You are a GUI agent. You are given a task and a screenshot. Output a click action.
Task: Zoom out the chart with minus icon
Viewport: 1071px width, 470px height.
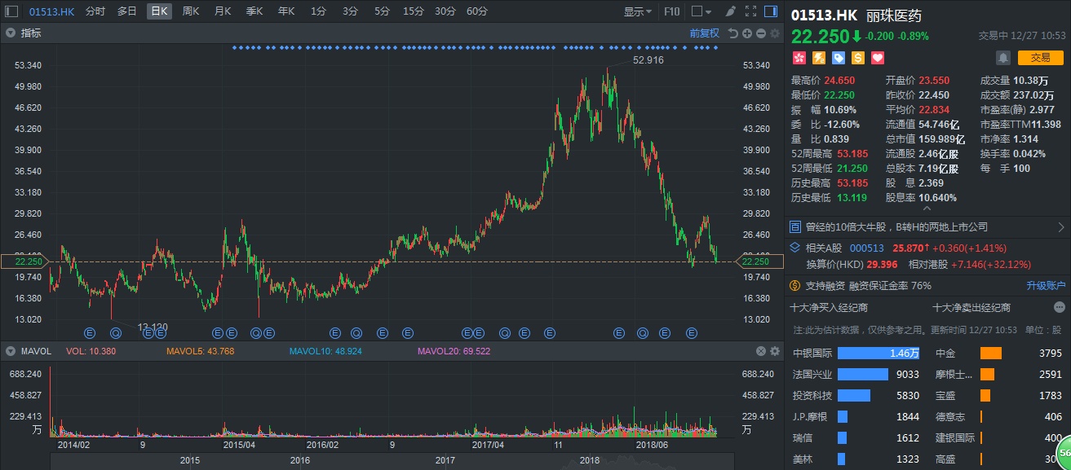[x=760, y=33]
